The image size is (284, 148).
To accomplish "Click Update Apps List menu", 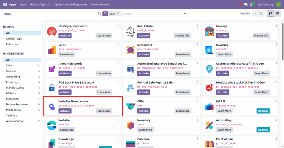I will (x=40, y=4).
